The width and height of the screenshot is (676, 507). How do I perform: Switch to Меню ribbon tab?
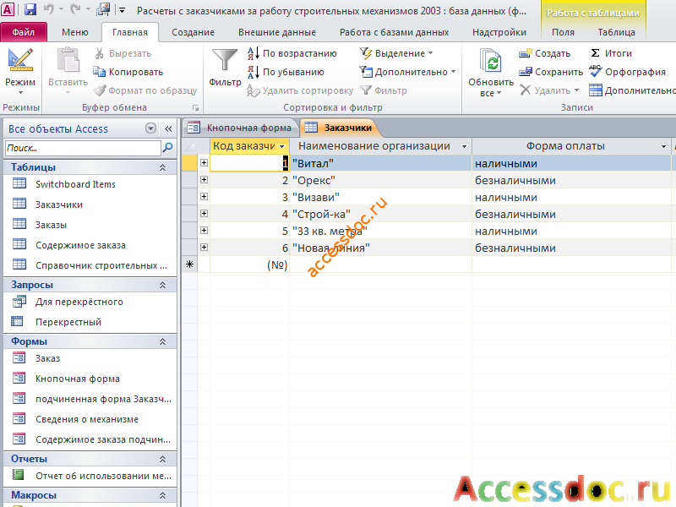pyautogui.click(x=74, y=32)
